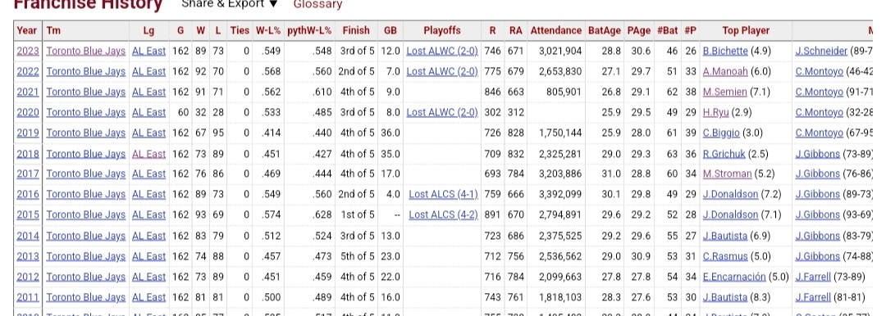Open E.Encarnación player link
The image size is (886, 316).
pos(734,277)
